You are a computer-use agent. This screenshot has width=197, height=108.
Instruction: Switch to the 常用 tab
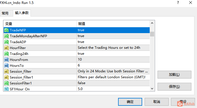5,13
